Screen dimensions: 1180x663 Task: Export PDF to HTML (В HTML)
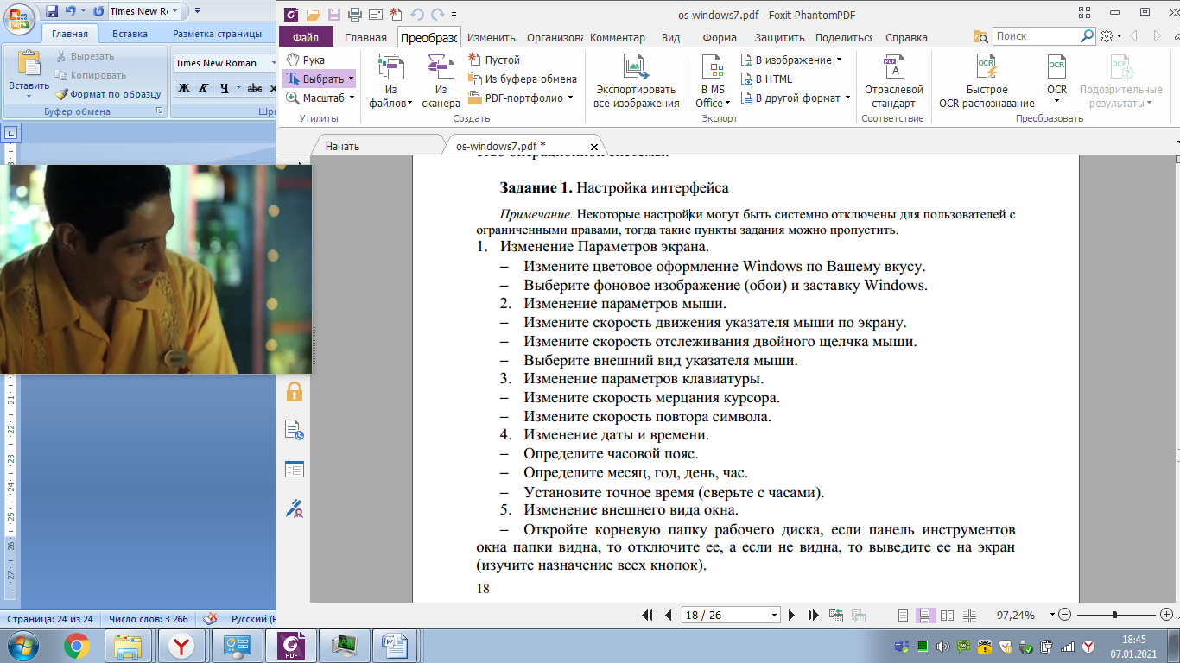point(766,79)
